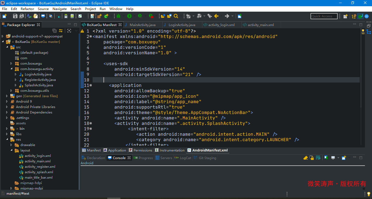
Task: Open the Android Virtual Device Manager icon
Action: click(x=72, y=16)
